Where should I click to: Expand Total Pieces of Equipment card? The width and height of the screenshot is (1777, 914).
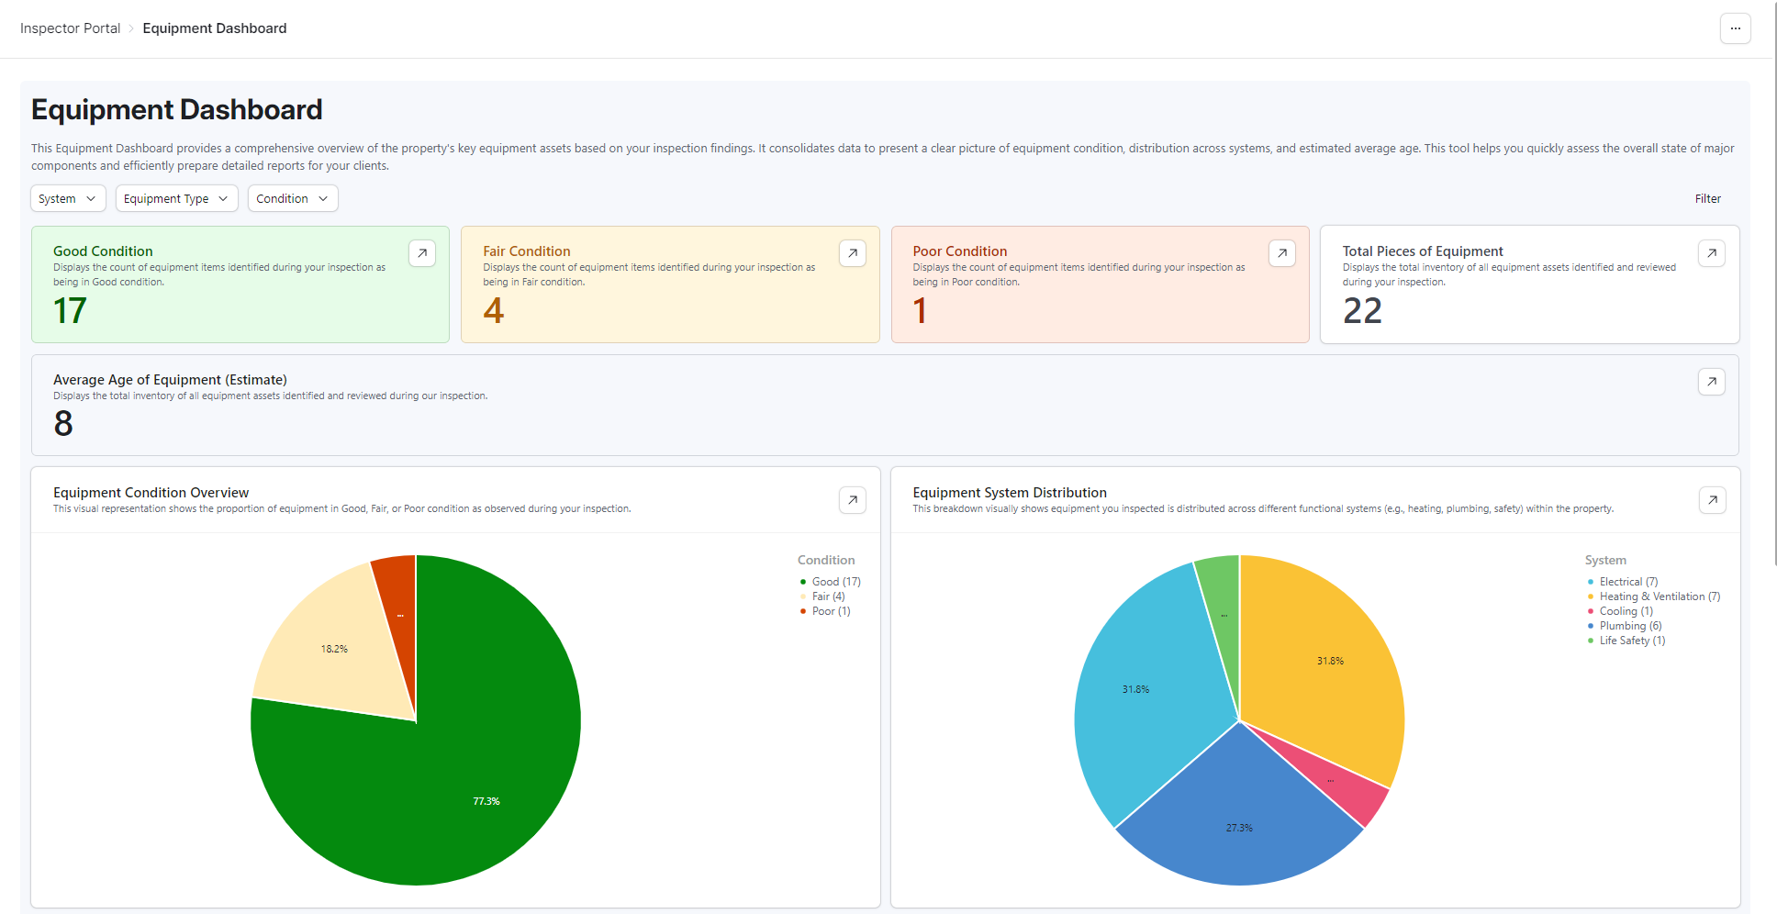pyautogui.click(x=1711, y=253)
